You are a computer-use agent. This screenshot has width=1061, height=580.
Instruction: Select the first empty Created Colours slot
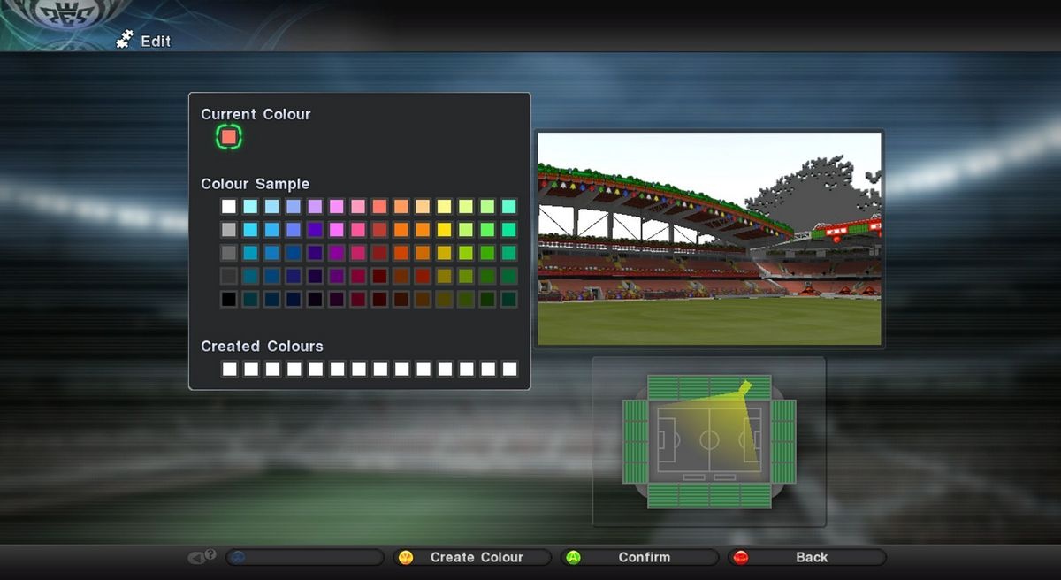[229, 369]
